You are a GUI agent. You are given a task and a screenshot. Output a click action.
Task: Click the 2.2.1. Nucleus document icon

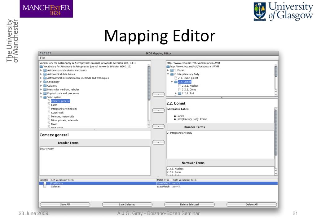[x=180, y=86]
